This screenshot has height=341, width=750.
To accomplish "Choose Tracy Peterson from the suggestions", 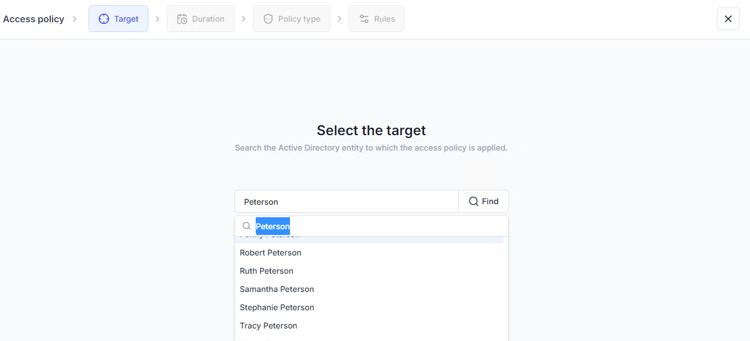I will [268, 326].
